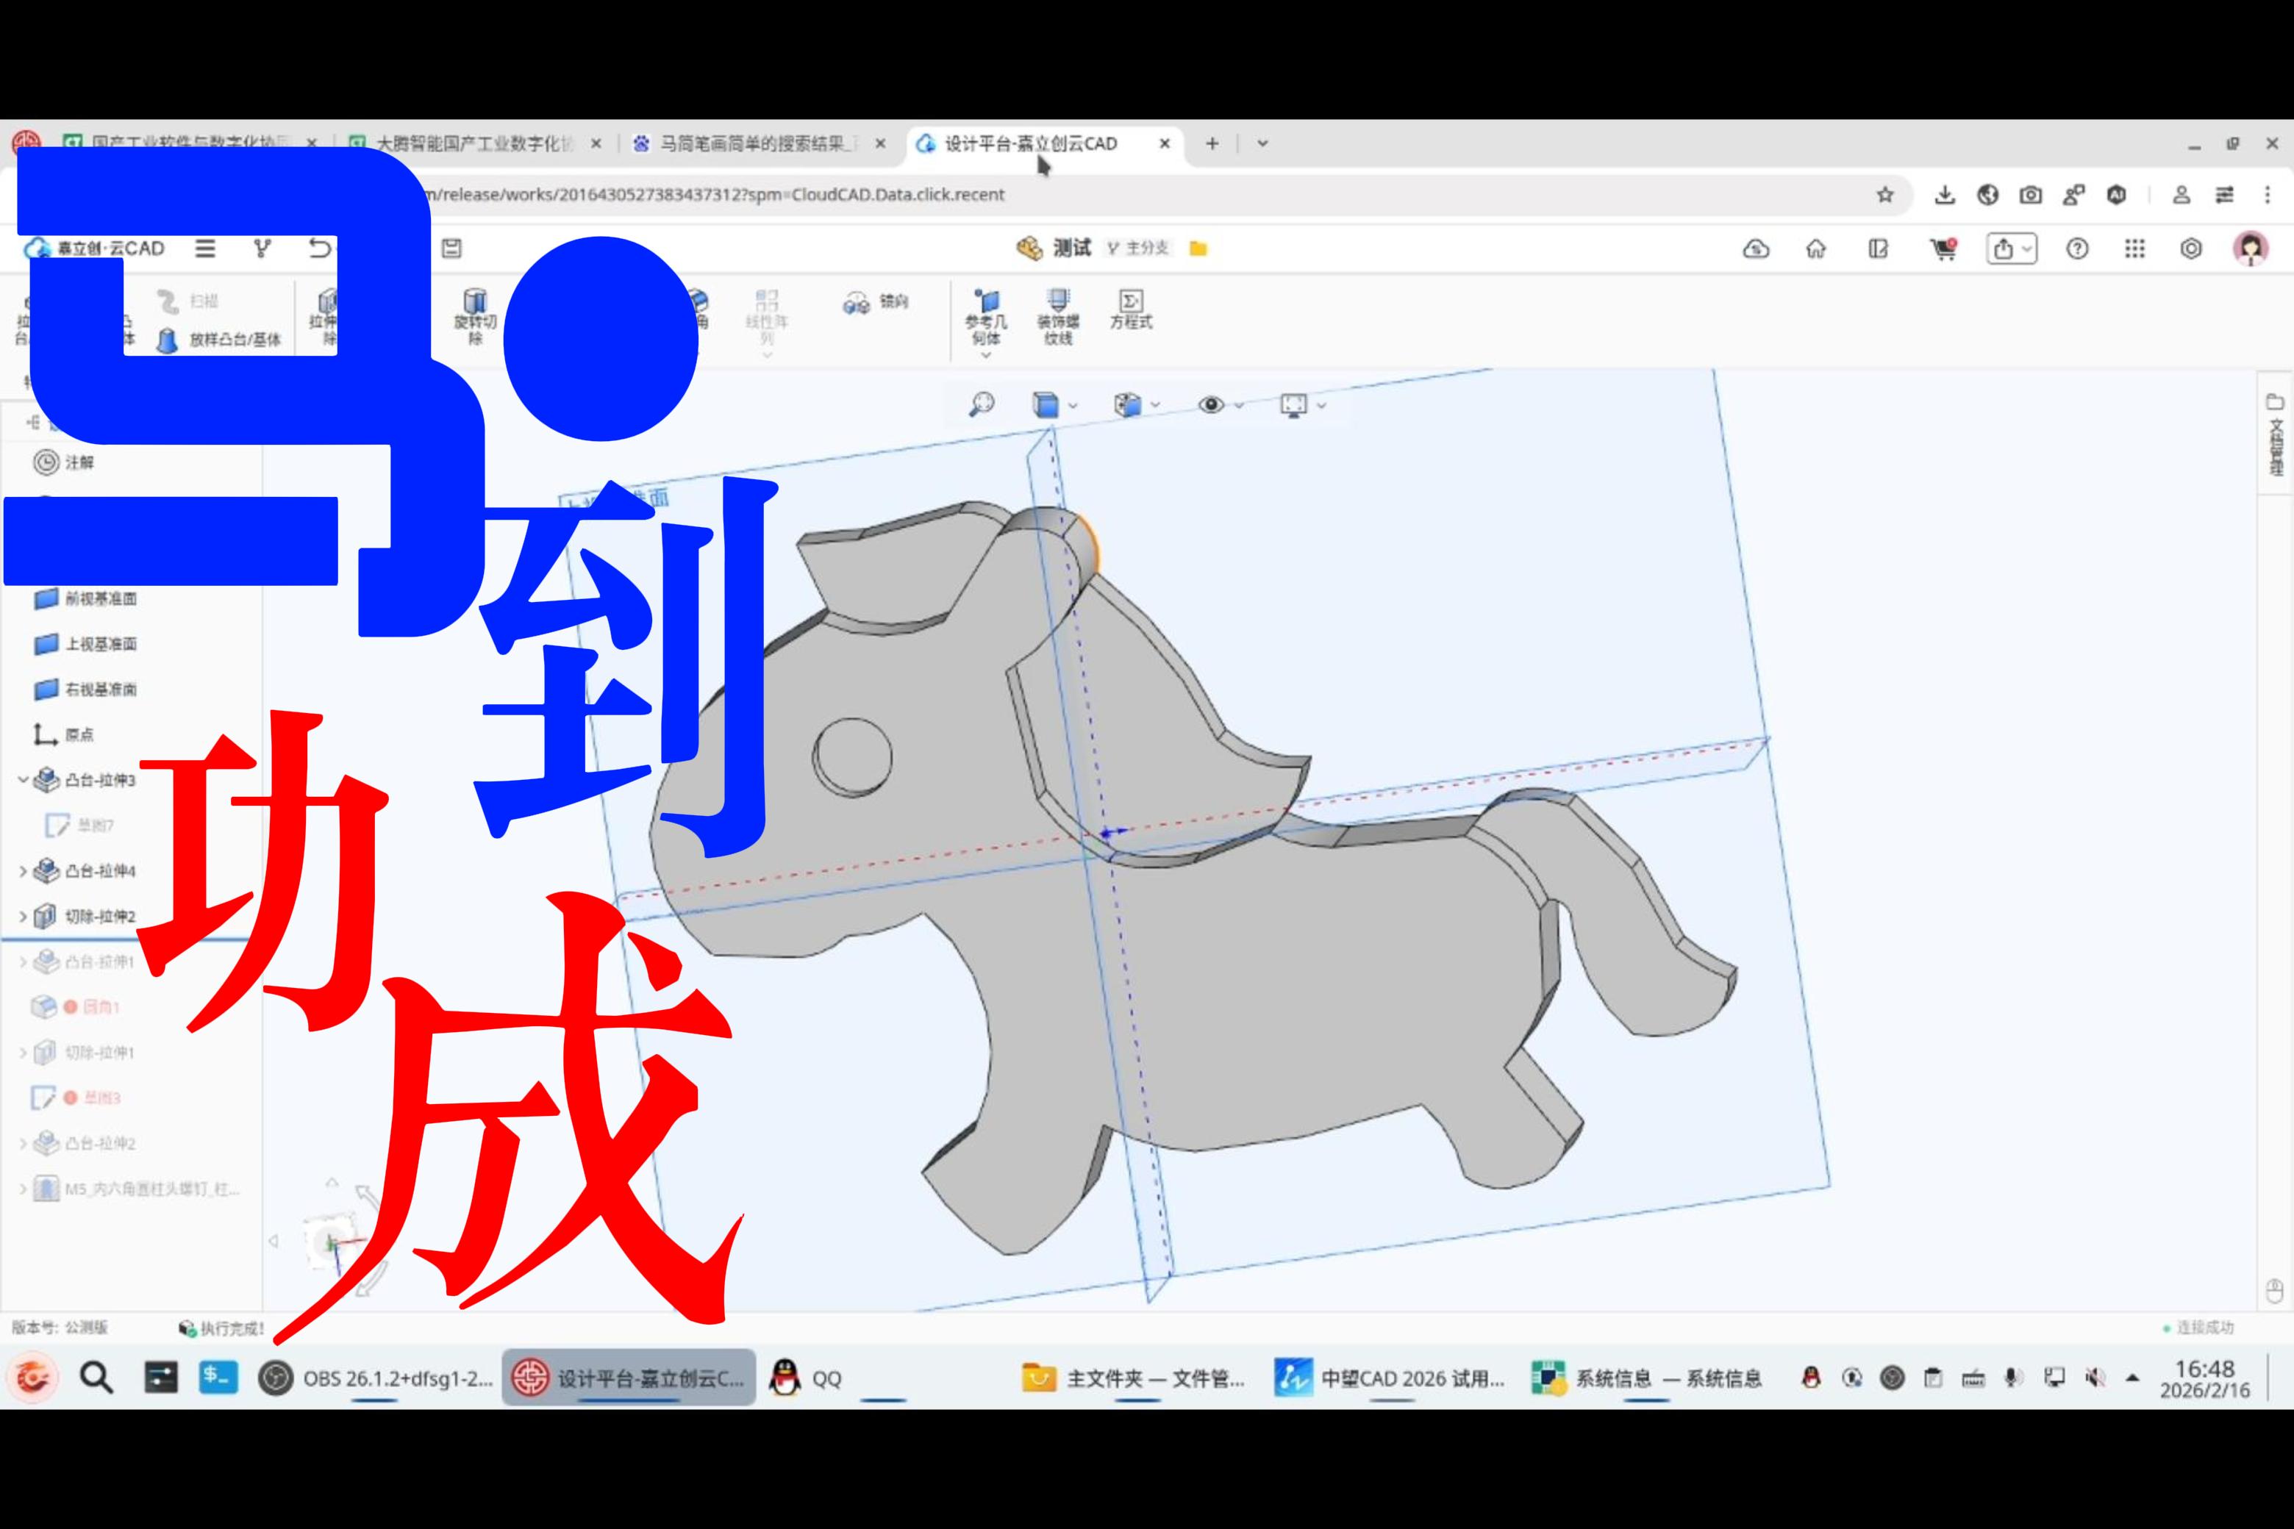Open the view orientation cube dropdown
This screenshot has height=1529, width=2294.
tap(1136, 405)
